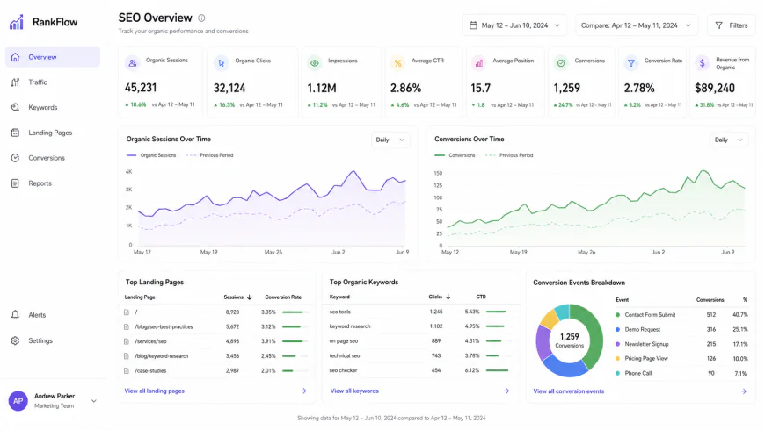The image size is (765, 430).
Task: Click the Settings gear icon
Action: click(x=15, y=340)
